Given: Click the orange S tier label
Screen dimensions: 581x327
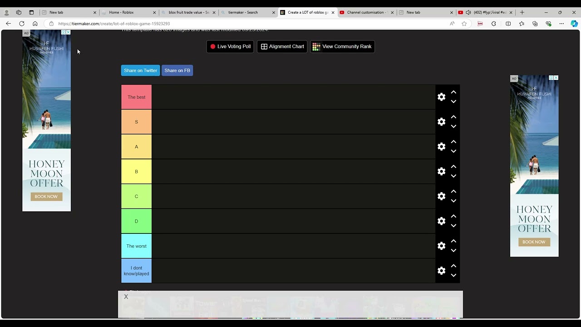Looking at the screenshot, I should pos(136,122).
